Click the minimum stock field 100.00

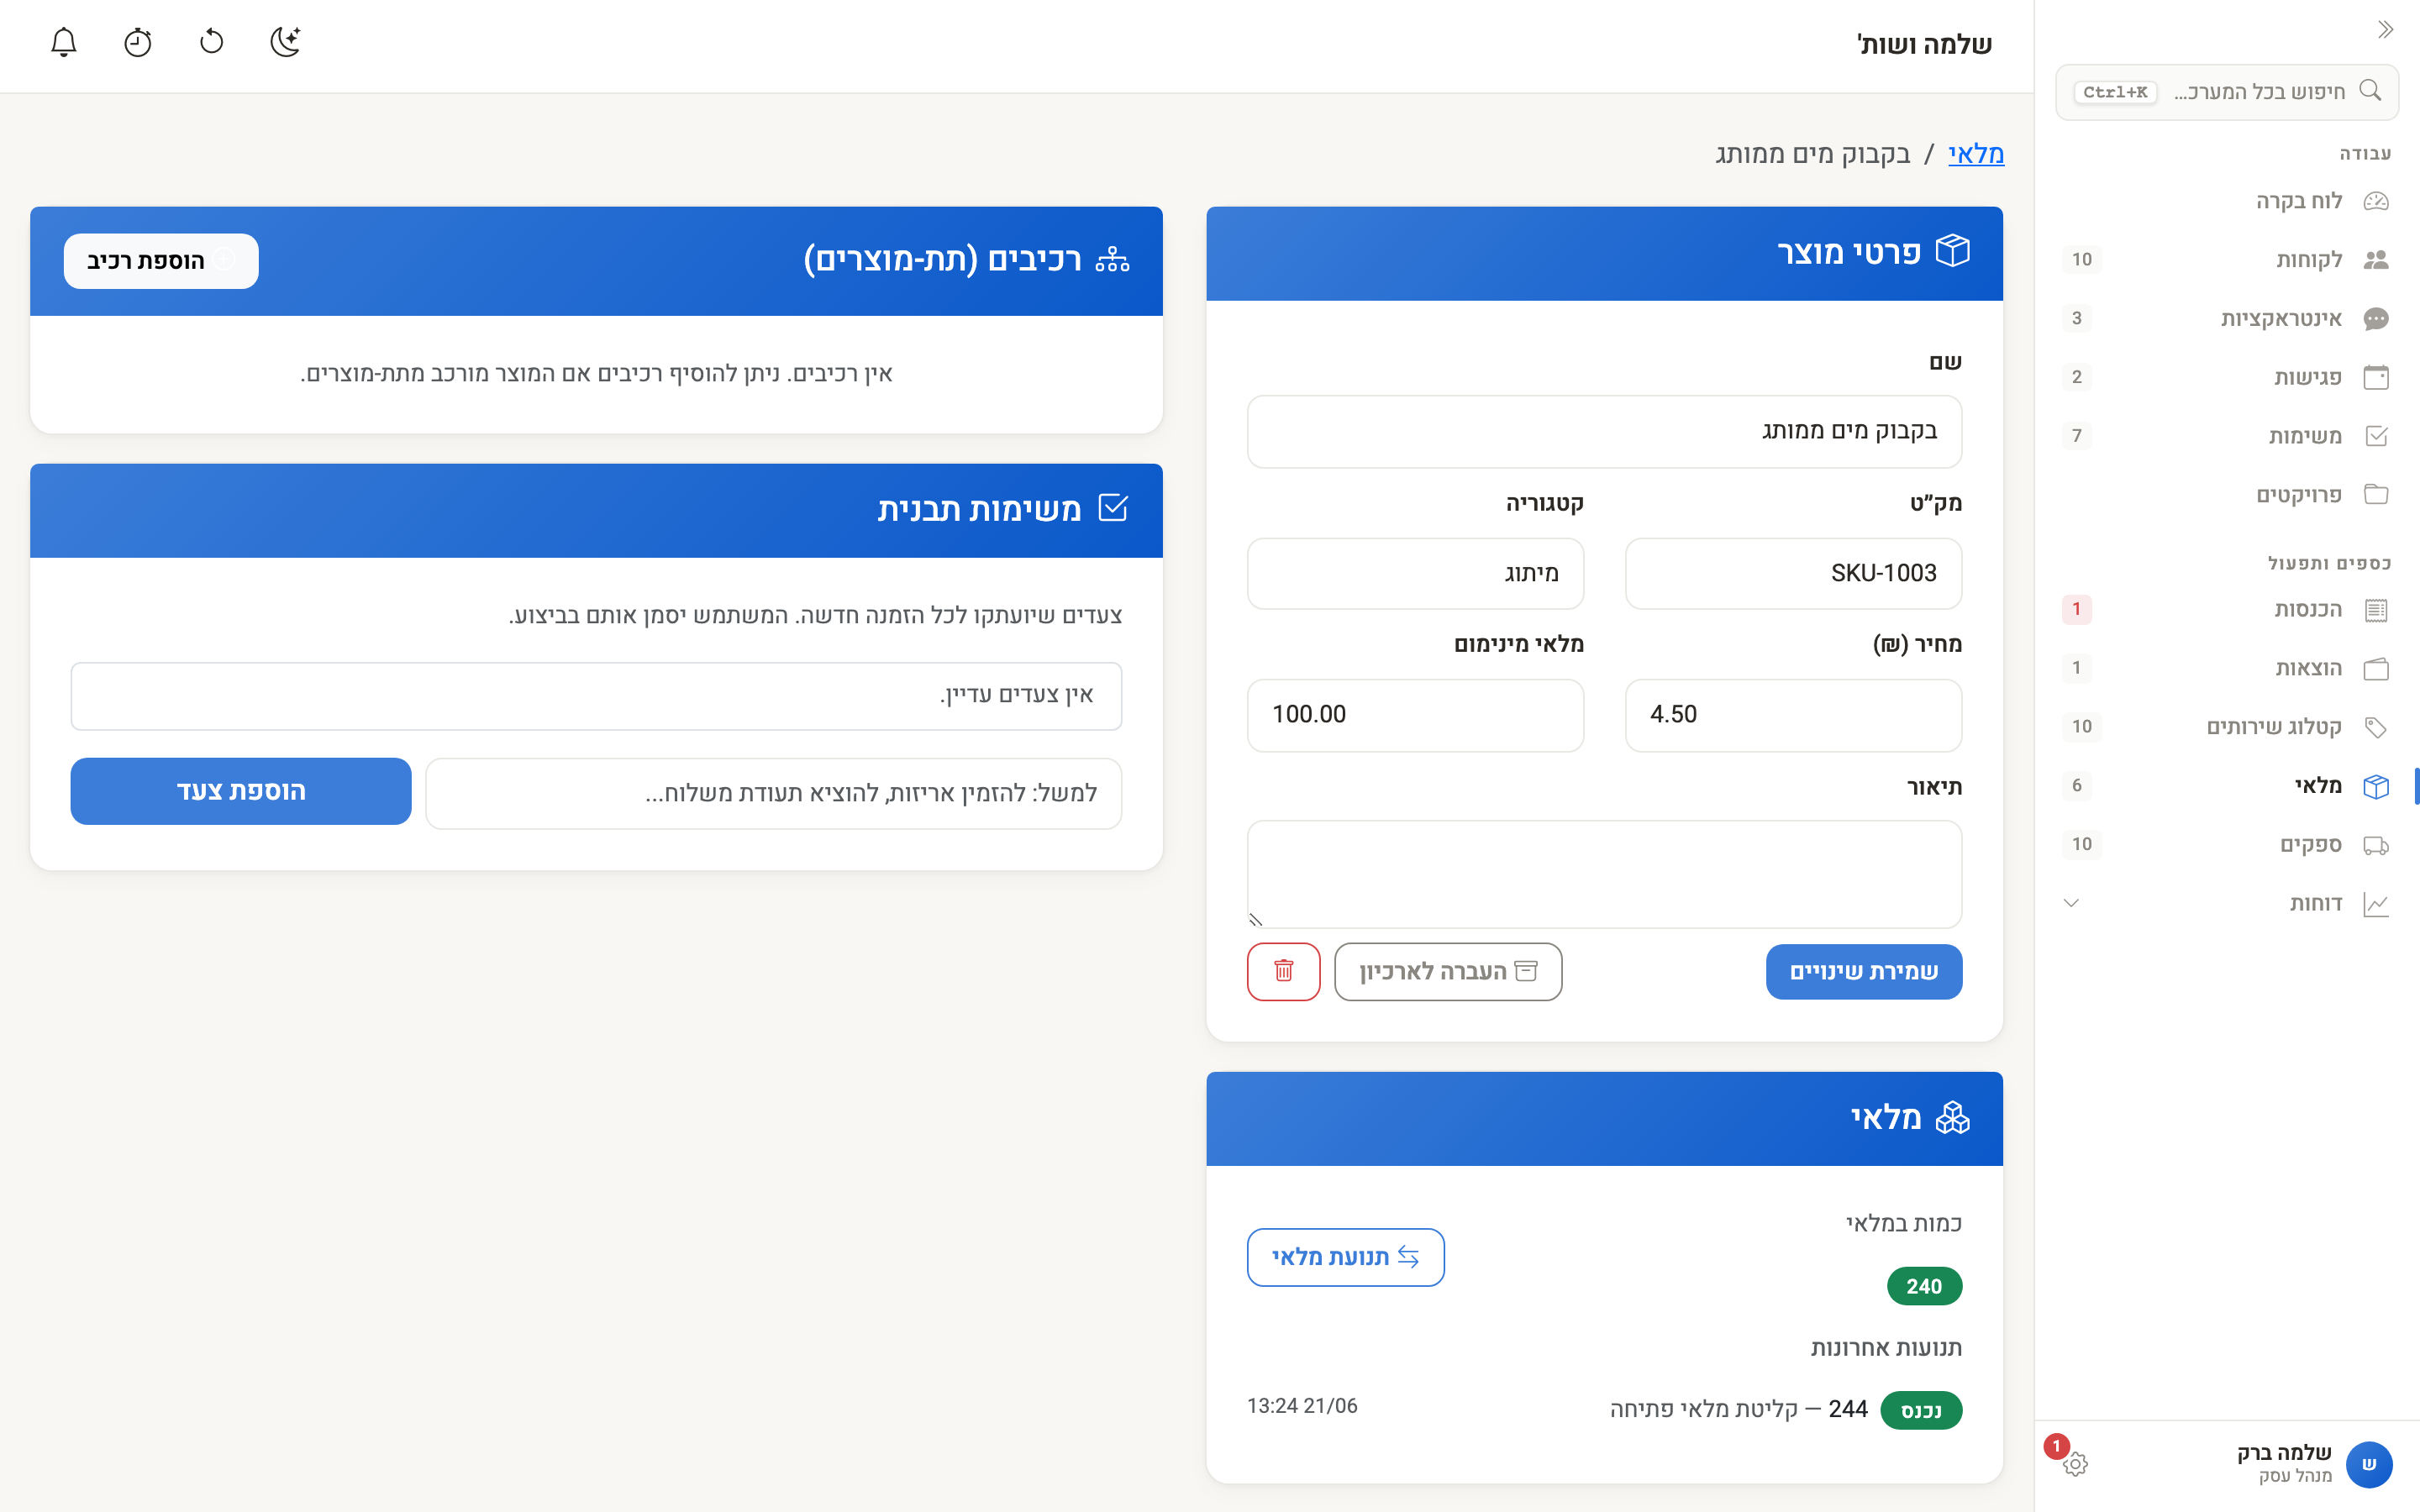coord(1415,715)
